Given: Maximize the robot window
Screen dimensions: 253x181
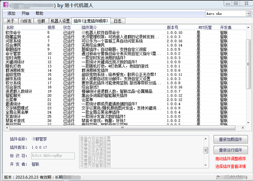Looking at the screenshot, I should [x=236, y=4].
